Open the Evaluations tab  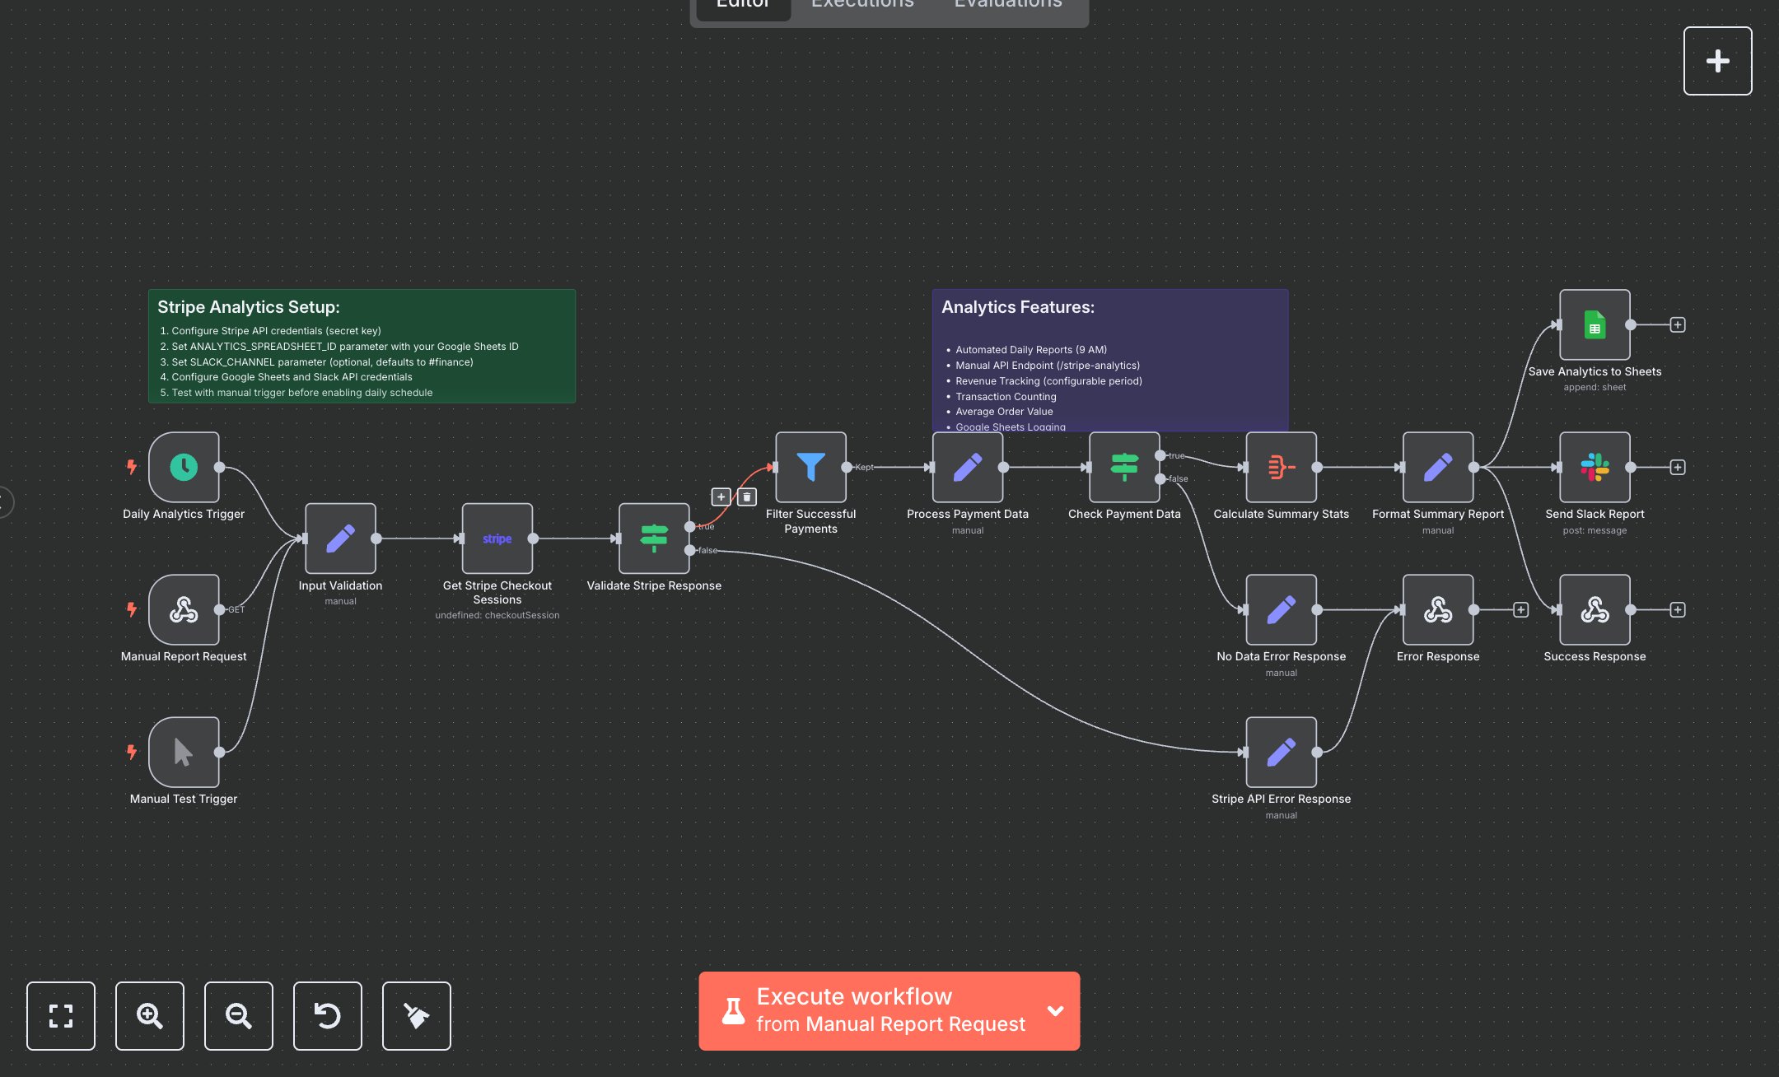pos(1006,5)
